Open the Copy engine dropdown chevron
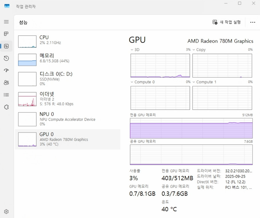Image resolution: width=260 pixels, height=218 pixels. [x=194, y=50]
